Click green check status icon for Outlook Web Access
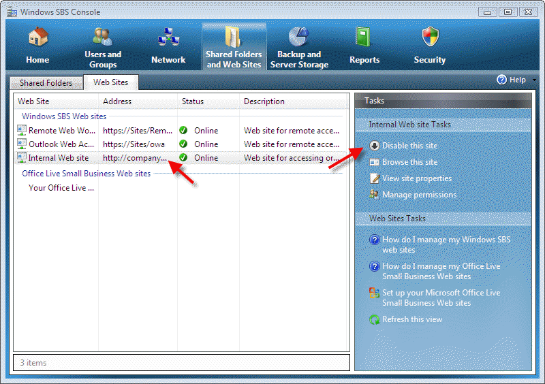Image resolution: width=545 pixels, height=384 pixels. (183, 144)
